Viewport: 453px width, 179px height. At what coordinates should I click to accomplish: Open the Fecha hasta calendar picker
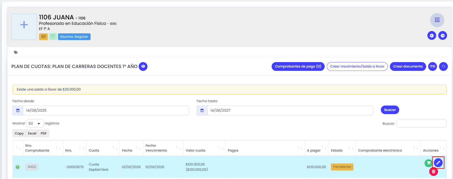click(x=202, y=110)
